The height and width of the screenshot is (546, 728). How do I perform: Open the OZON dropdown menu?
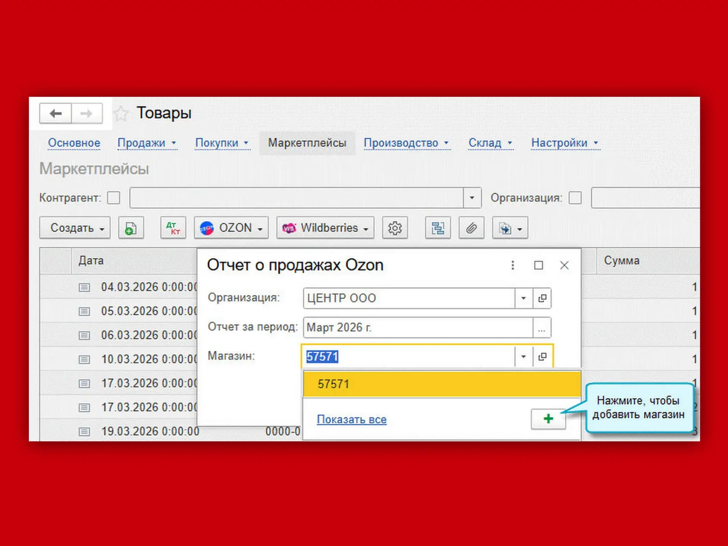[x=231, y=228]
